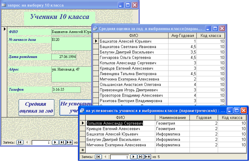Click 'Башкатов Алексей Юрьевич' in average table

pos(133,41)
